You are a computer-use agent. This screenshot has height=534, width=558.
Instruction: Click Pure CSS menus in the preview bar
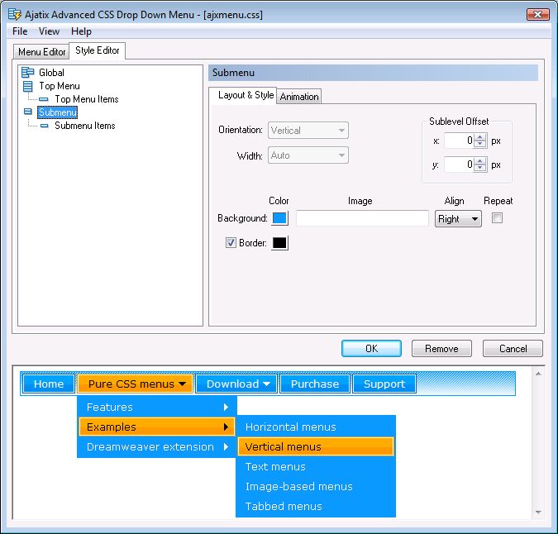click(x=135, y=384)
